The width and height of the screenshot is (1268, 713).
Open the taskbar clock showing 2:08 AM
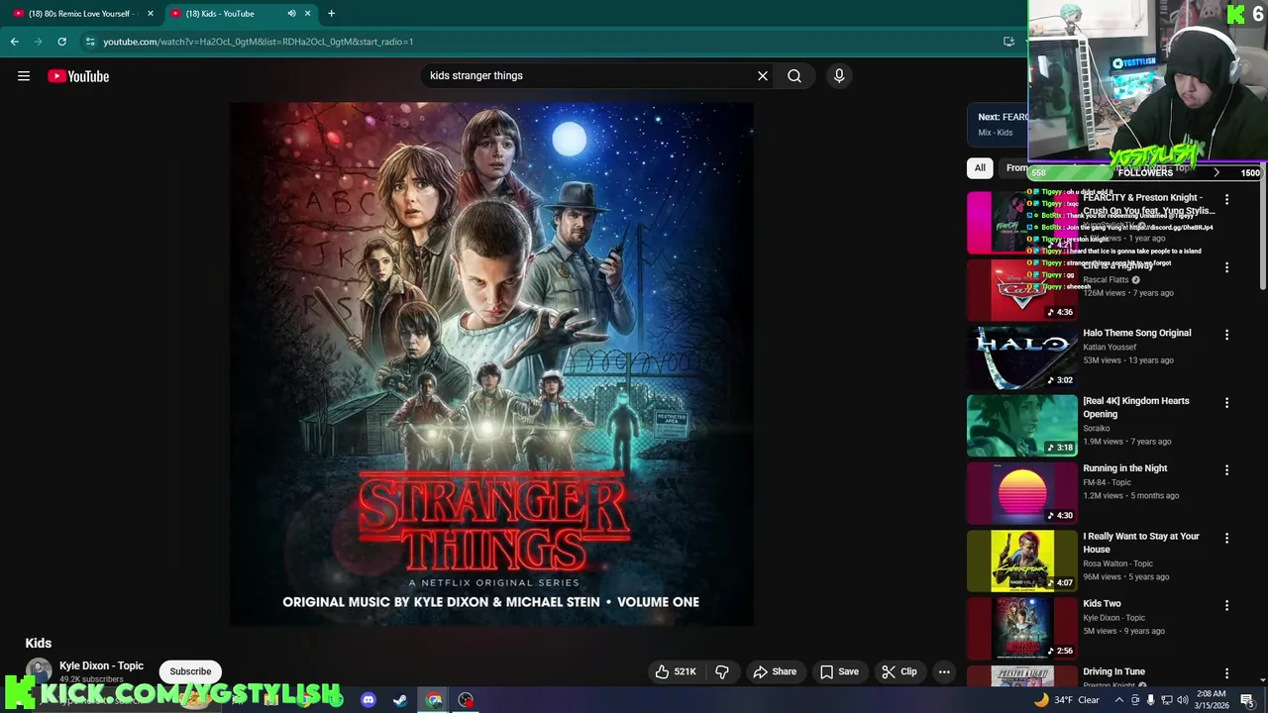point(1212,700)
